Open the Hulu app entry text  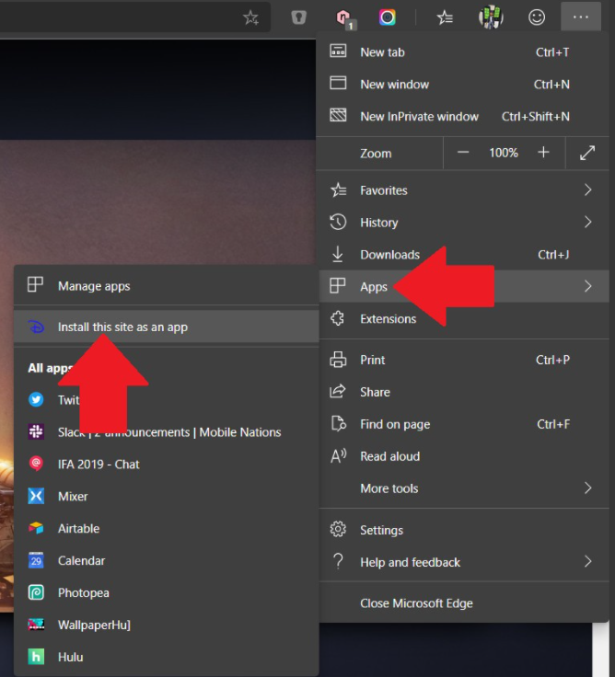pos(71,657)
